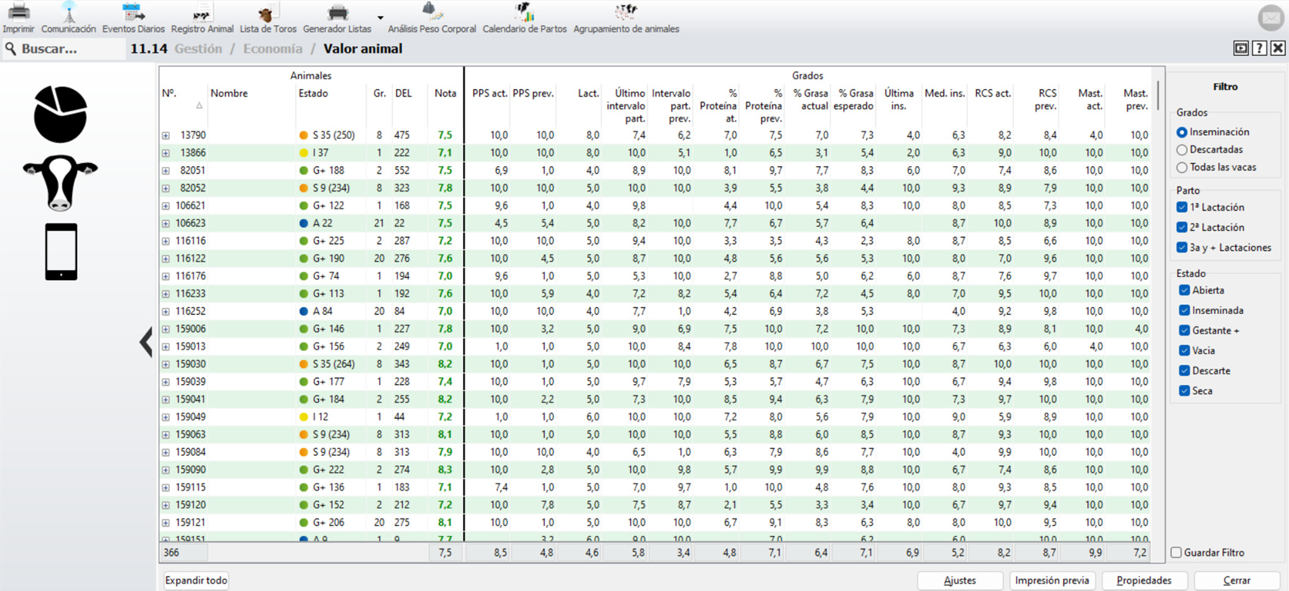Open the Comunicación antenna icon

pos(69,12)
